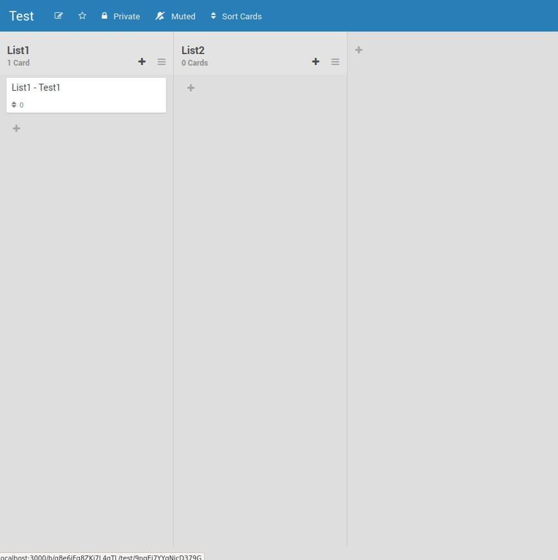Image resolution: width=558 pixels, height=560 pixels.
Task: Select the Test board title
Action: pyautogui.click(x=21, y=15)
